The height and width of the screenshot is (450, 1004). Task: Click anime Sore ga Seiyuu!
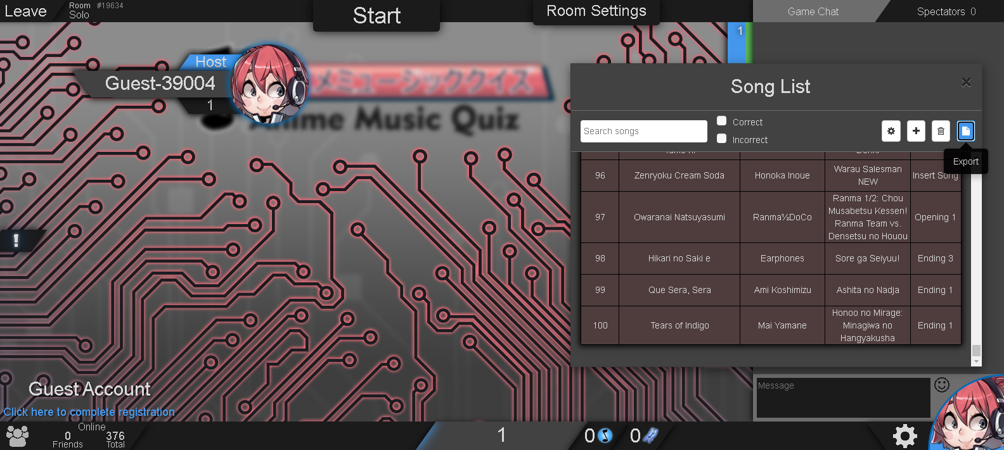(x=868, y=258)
